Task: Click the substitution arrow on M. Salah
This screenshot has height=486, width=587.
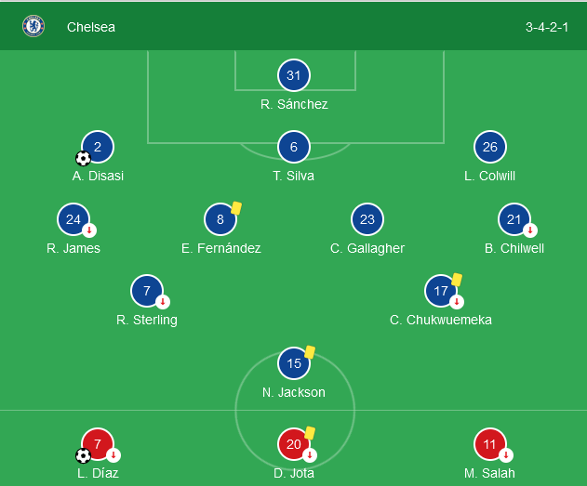Action: (506, 455)
